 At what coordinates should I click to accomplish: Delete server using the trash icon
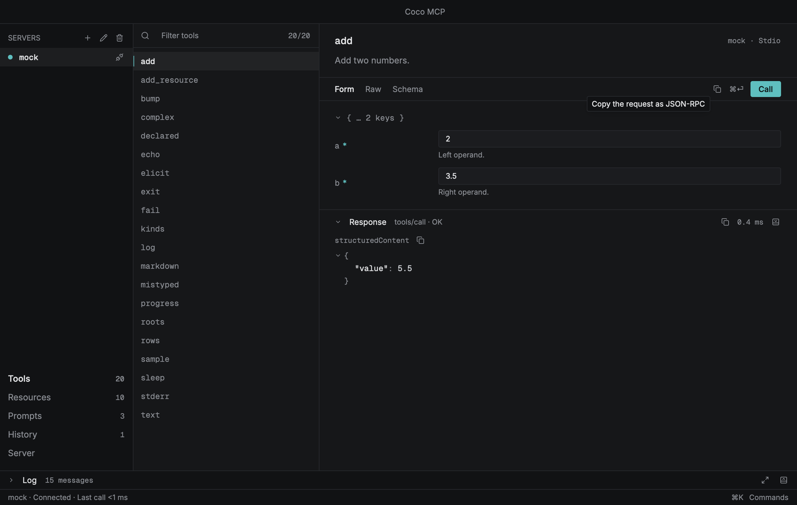click(120, 38)
